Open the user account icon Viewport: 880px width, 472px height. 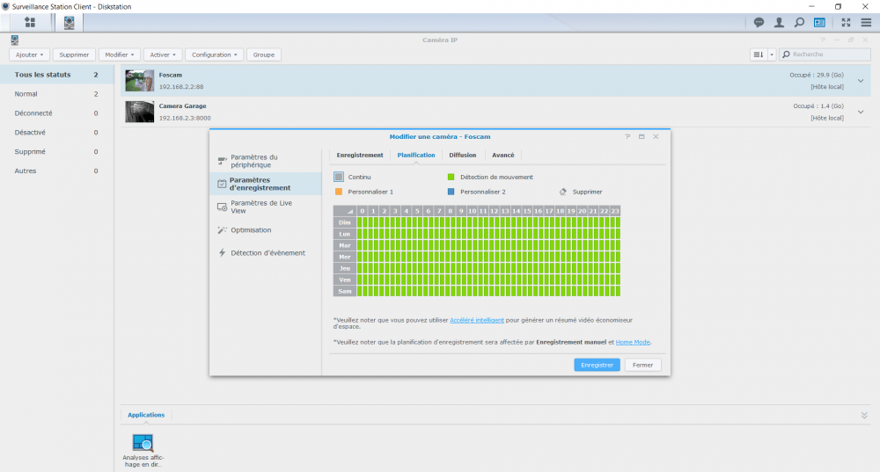(x=779, y=22)
